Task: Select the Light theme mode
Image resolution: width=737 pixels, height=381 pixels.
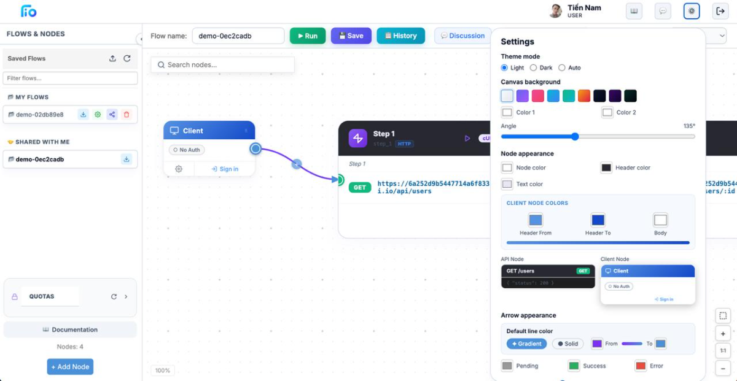Action: click(x=505, y=67)
